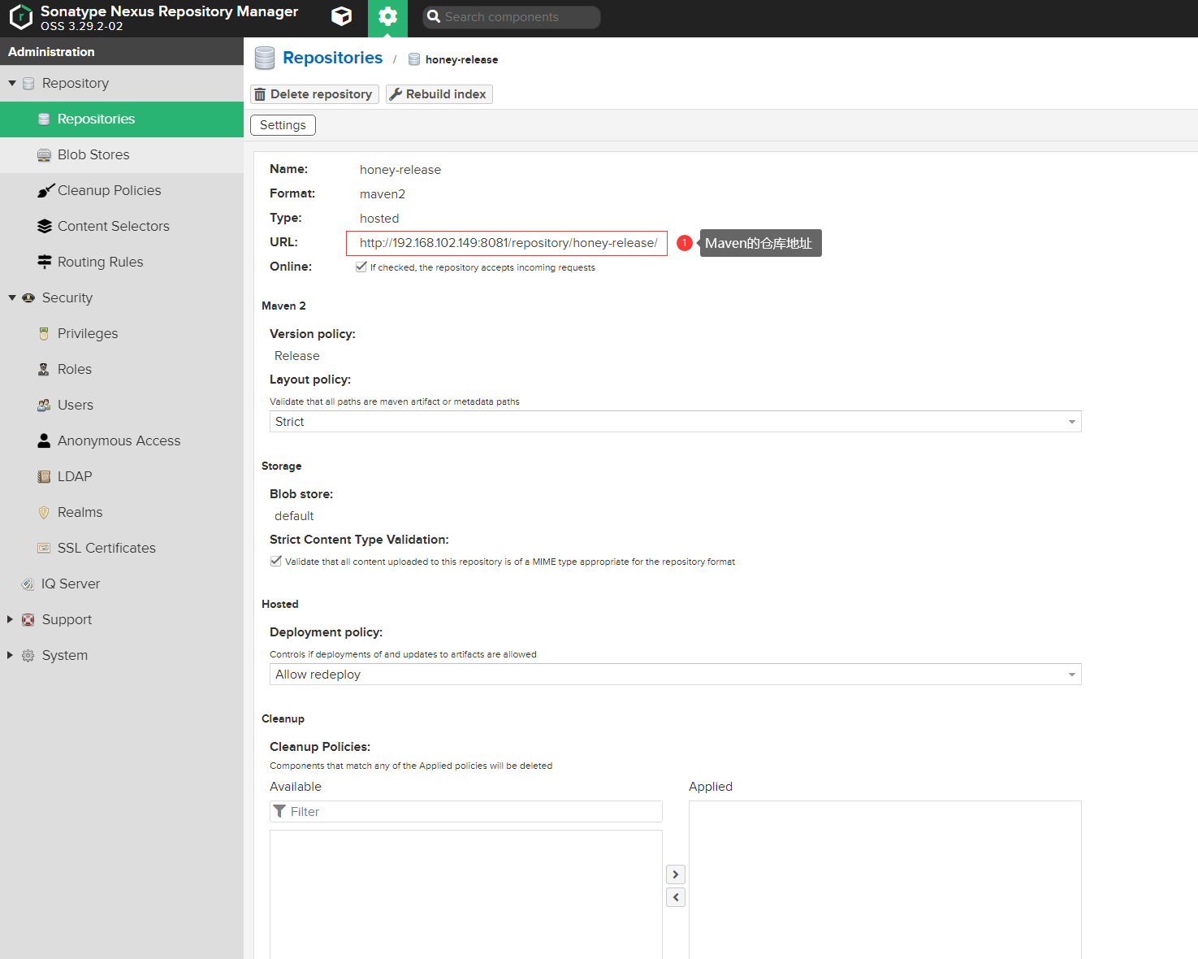Image resolution: width=1198 pixels, height=959 pixels.
Task: Collapse the Repository tree section
Action: click(x=12, y=83)
